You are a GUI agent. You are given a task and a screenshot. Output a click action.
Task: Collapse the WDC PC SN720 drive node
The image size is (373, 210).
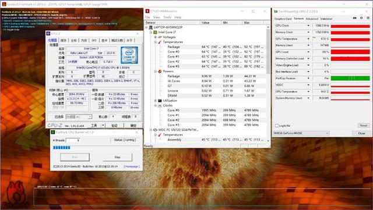click(151, 130)
